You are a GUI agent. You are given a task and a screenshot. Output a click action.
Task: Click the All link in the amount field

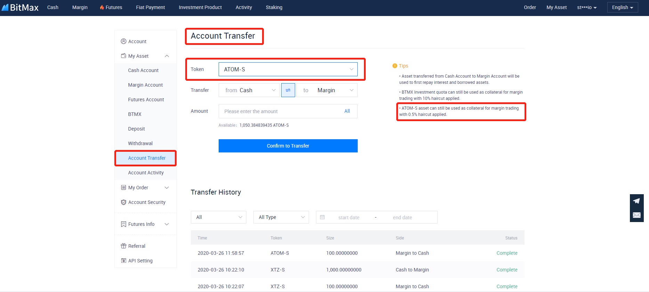tap(347, 111)
